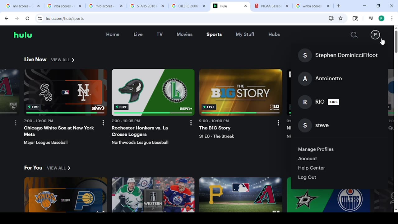
Task: Switch to the NCAA Baseball tab
Action: click(271, 6)
